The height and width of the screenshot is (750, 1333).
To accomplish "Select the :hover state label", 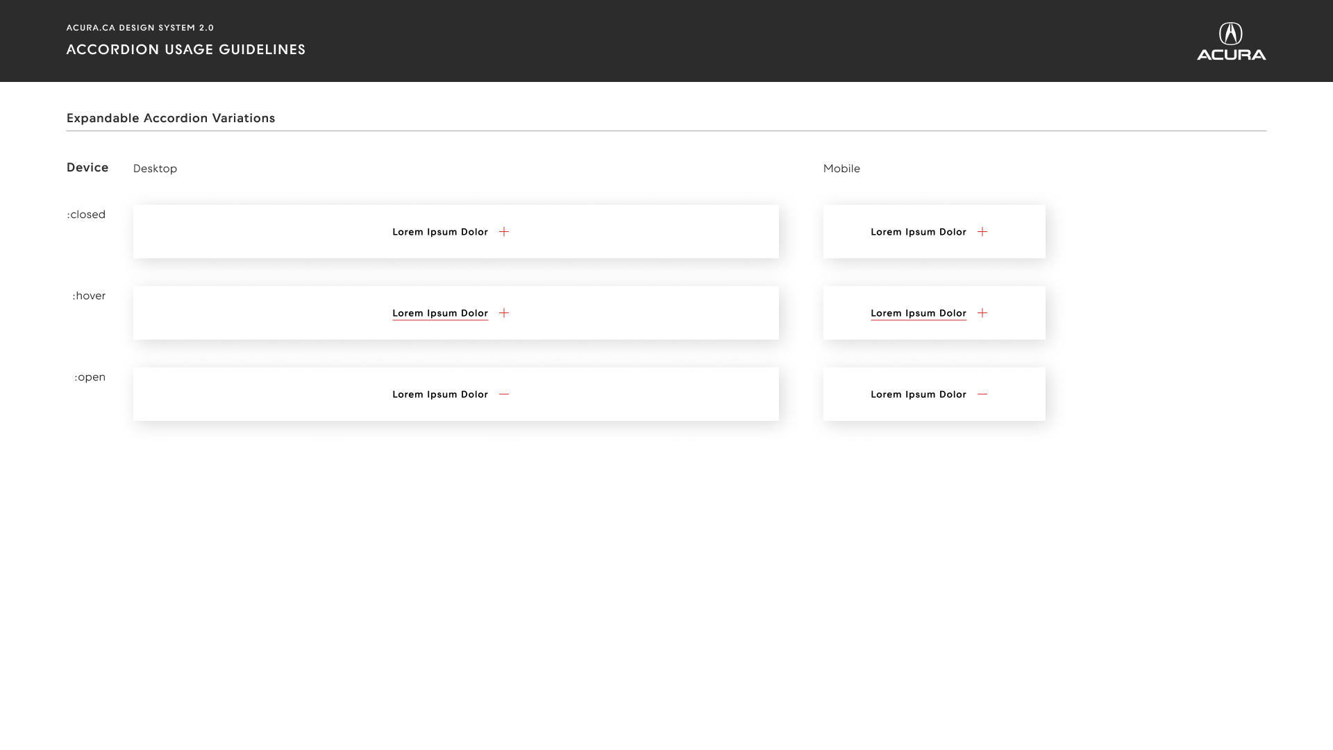I will (89, 296).
